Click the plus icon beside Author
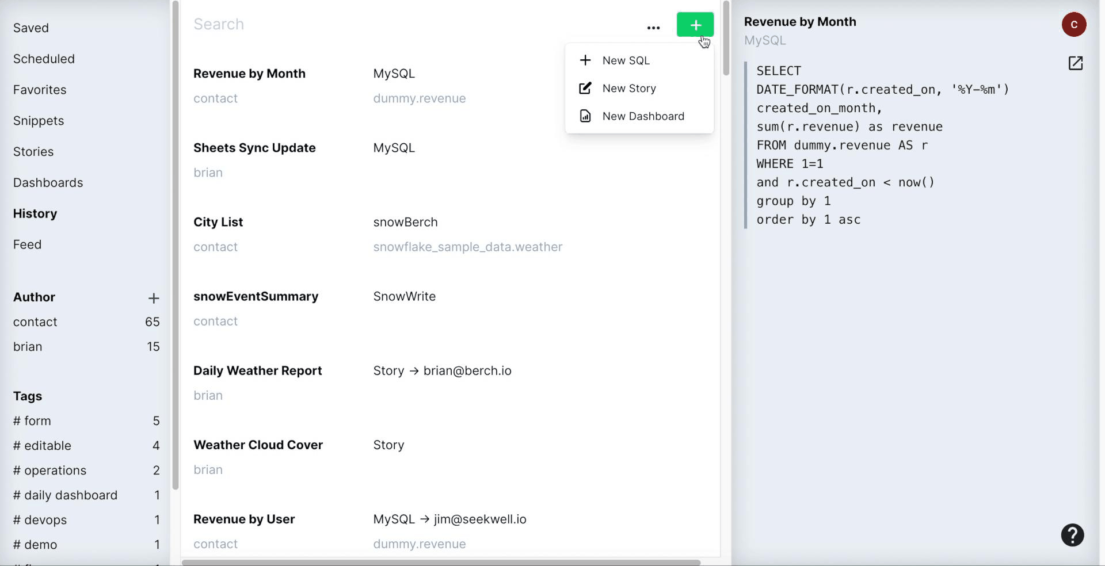Viewport: 1105px width, 566px height. click(153, 298)
